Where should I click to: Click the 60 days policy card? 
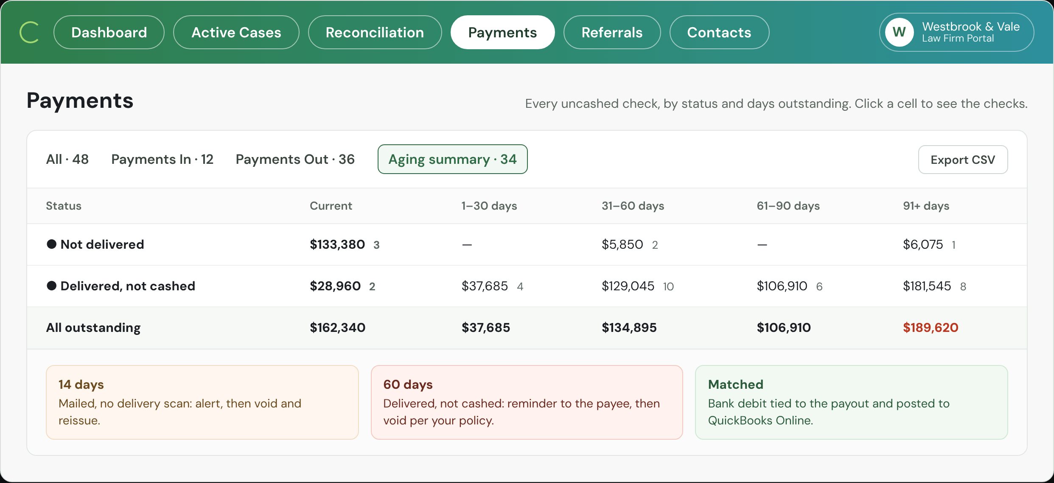point(527,402)
